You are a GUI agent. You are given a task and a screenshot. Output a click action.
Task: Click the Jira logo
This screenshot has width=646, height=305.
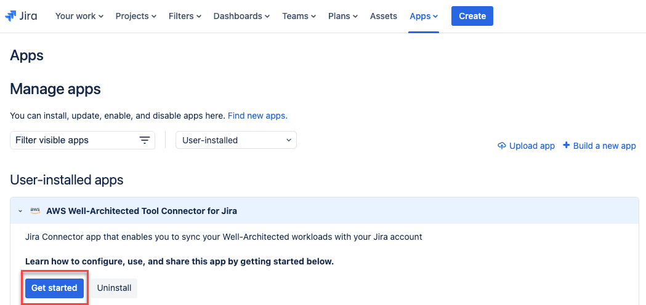[20, 16]
